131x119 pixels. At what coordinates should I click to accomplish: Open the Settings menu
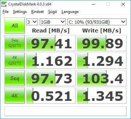coord(20,12)
